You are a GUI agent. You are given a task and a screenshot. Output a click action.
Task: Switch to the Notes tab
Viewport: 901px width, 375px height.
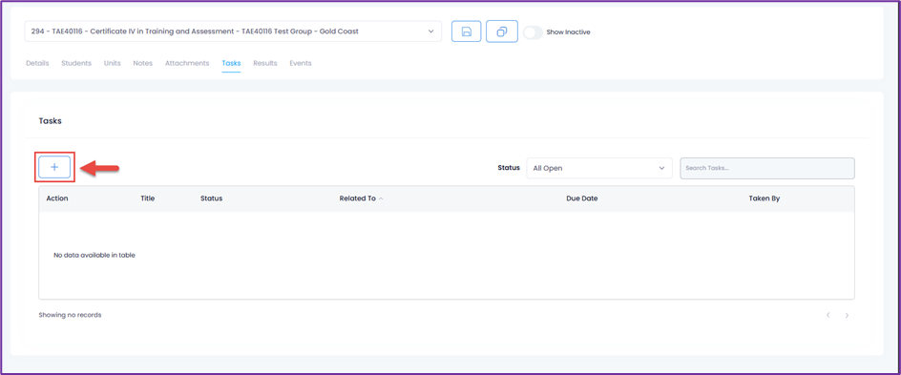[x=142, y=63]
